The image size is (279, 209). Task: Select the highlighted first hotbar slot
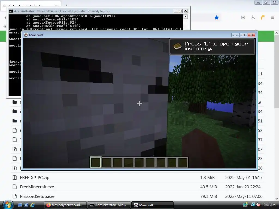click(x=96, y=162)
